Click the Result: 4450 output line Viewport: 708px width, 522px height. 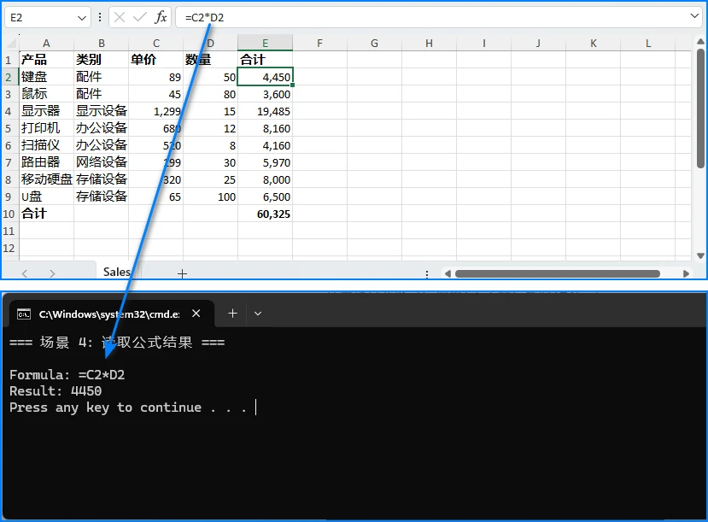click(x=56, y=391)
